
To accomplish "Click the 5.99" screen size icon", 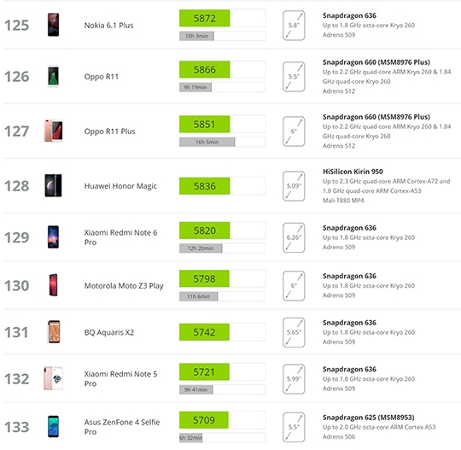I will coord(294,379).
